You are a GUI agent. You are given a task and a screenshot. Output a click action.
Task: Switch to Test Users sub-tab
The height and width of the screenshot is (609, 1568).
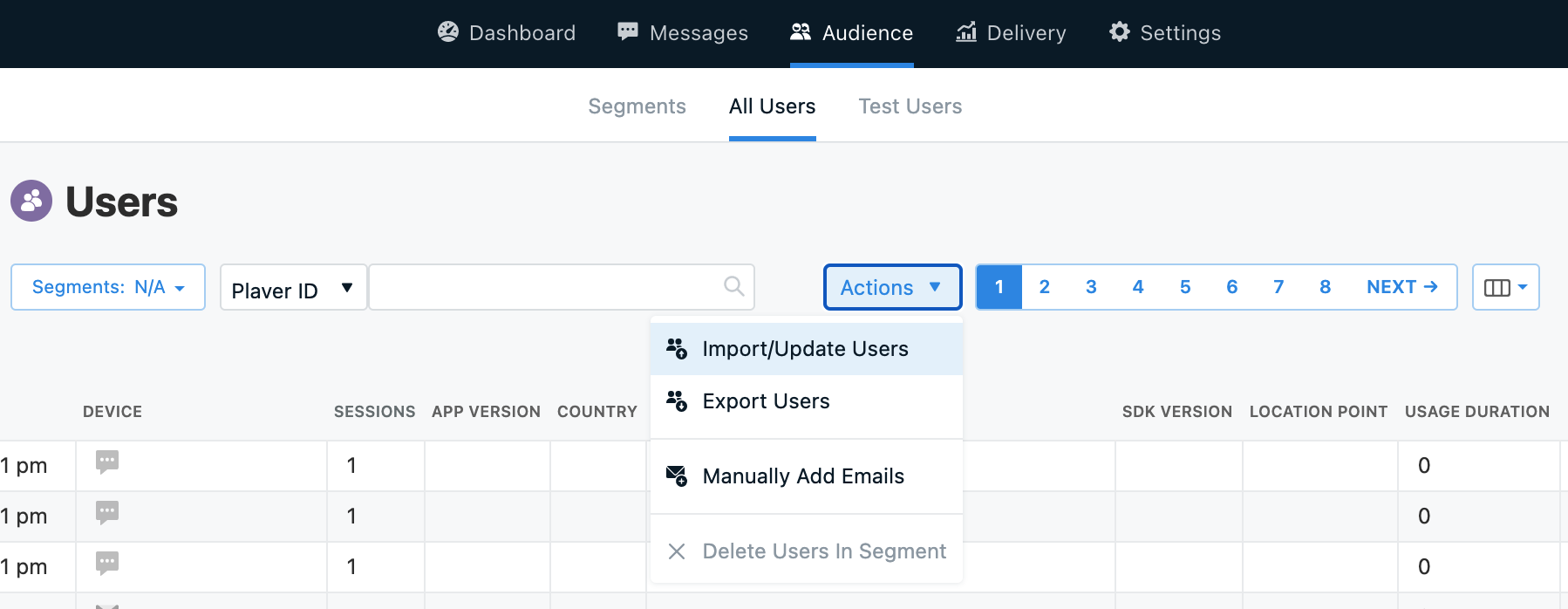click(910, 106)
